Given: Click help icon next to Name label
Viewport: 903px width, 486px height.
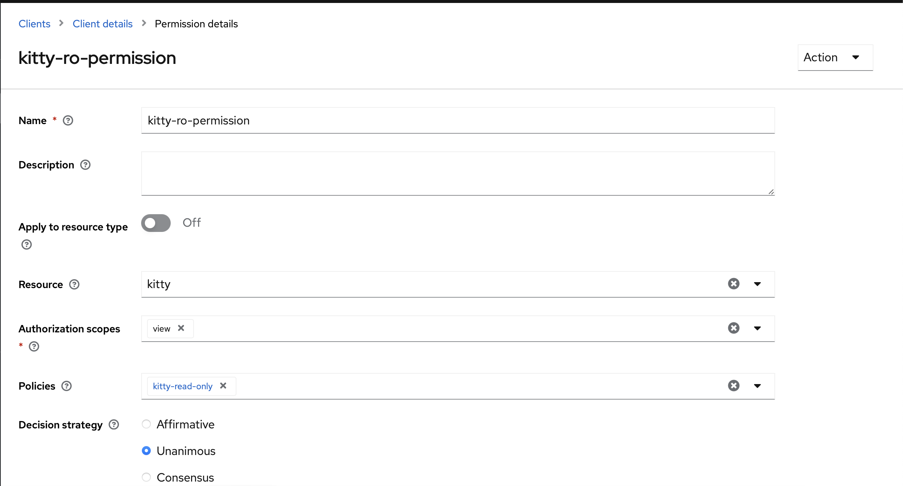Looking at the screenshot, I should (68, 121).
